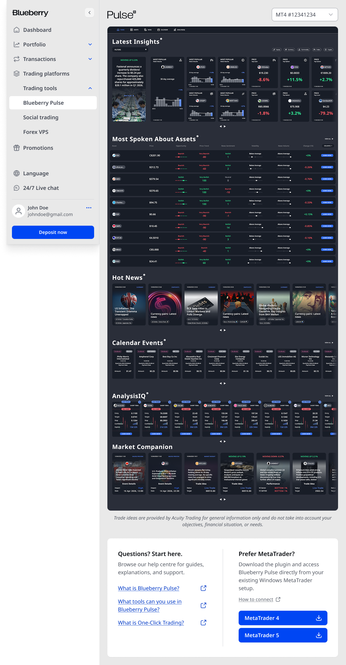Toggle the Crypto filter chip
The height and width of the screenshot is (665, 346).
(x=328, y=50)
